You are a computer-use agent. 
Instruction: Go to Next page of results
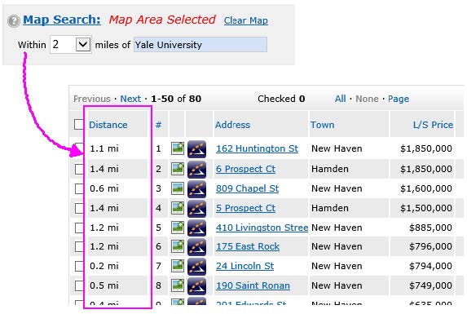(130, 99)
